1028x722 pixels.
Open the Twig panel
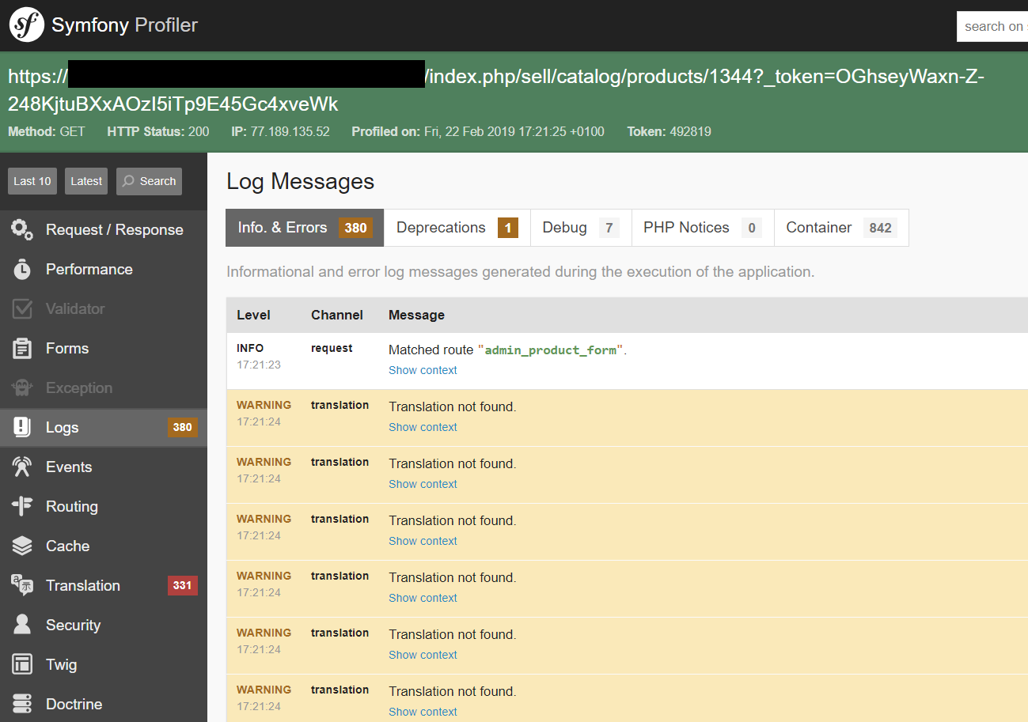click(x=104, y=665)
